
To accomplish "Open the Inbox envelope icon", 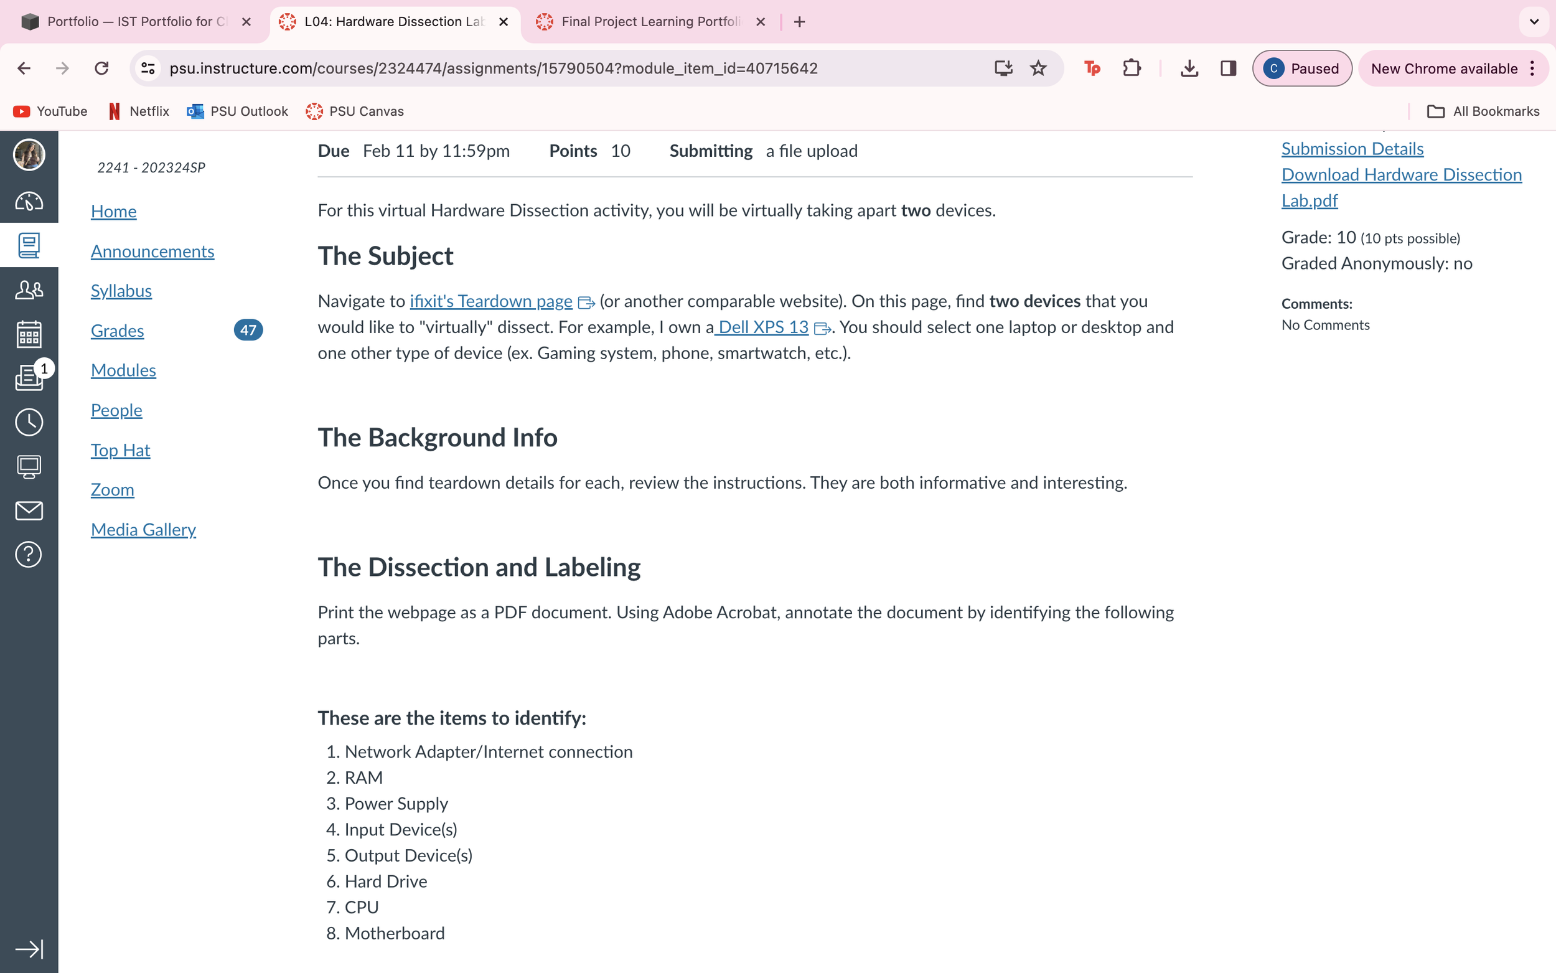I will click(29, 511).
